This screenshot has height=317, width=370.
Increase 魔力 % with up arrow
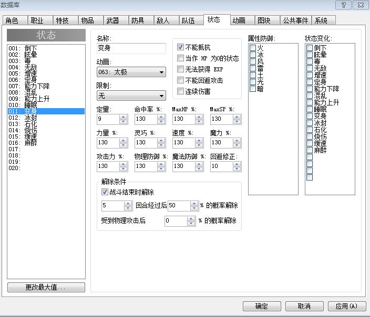(237, 140)
